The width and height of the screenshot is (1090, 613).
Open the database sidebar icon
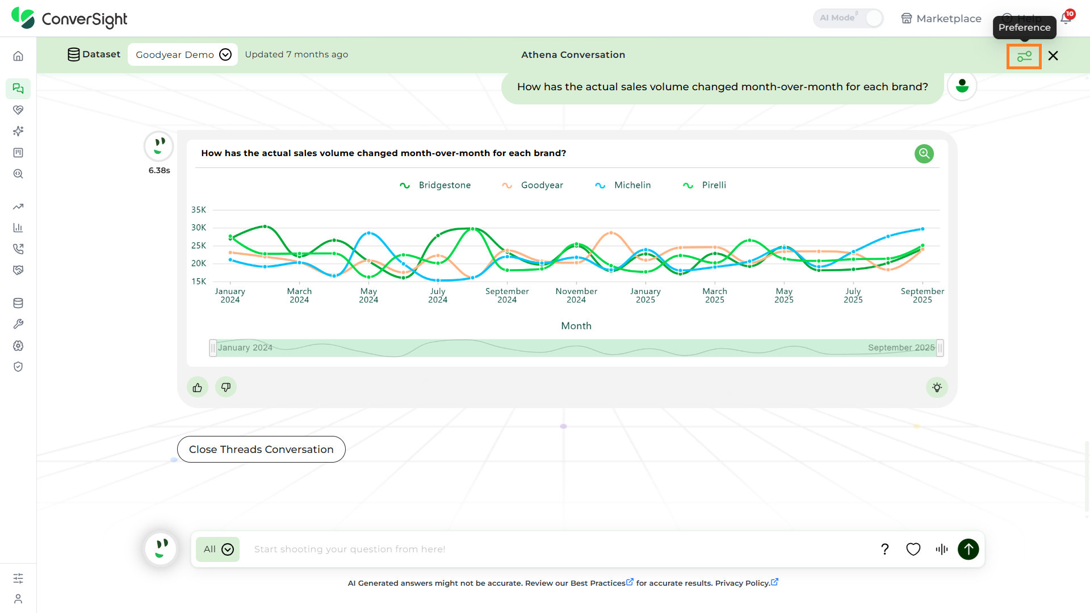click(18, 303)
